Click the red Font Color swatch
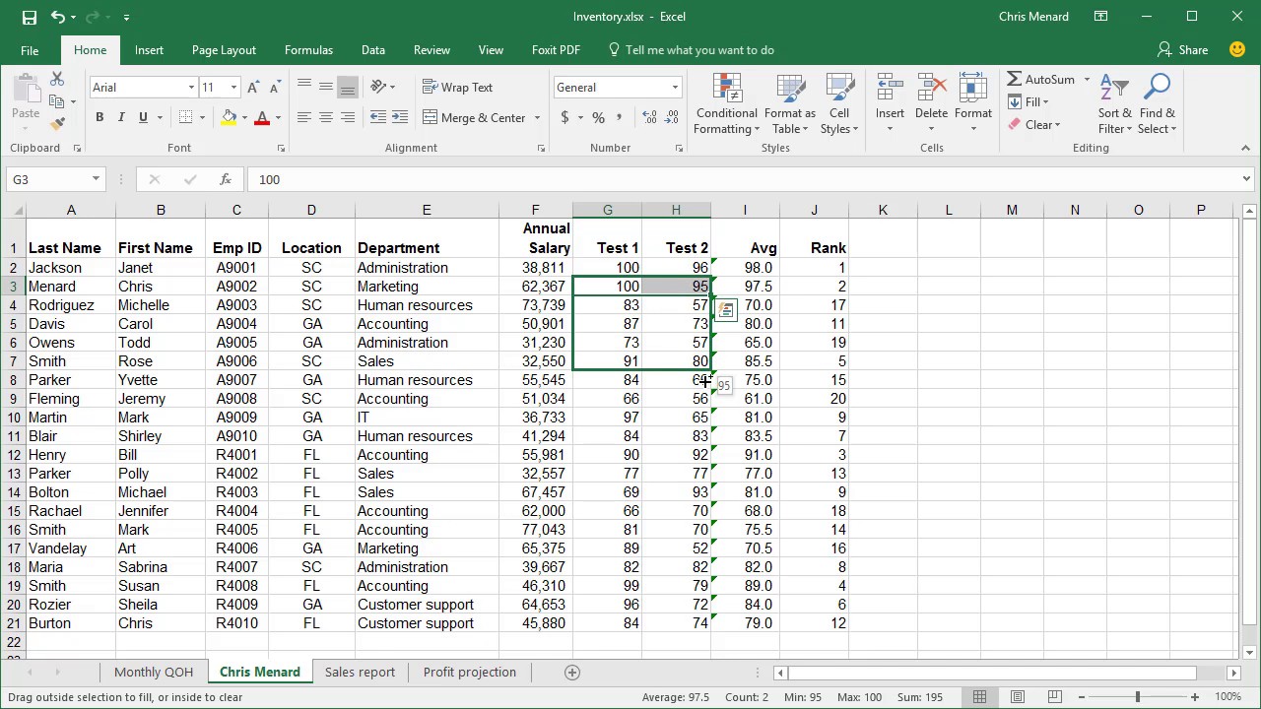This screenshot has width=1261, height=709. click(262, 117)
